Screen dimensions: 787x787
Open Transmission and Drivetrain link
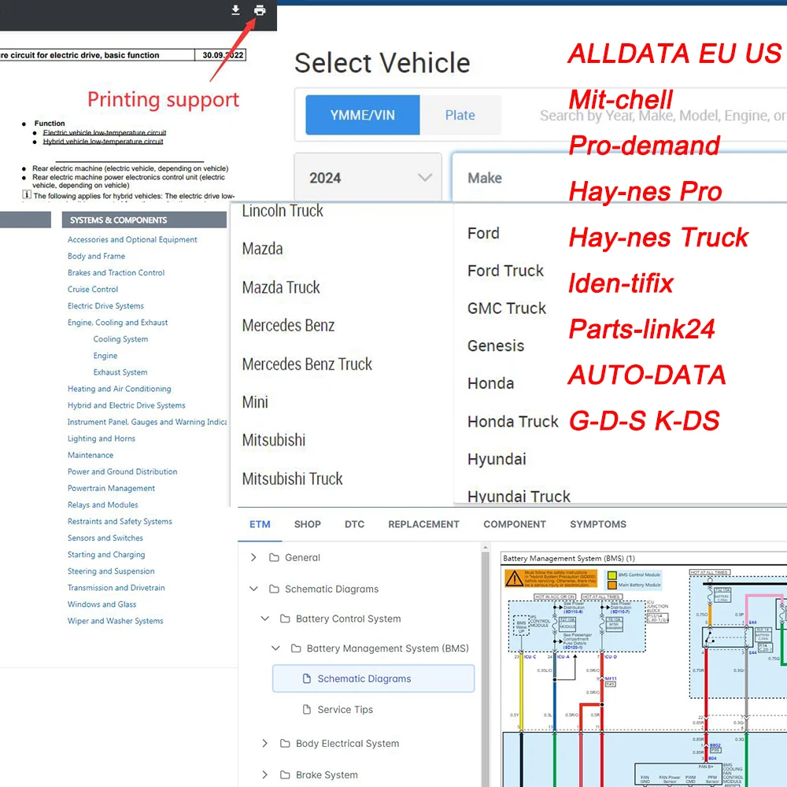point(116,587)
